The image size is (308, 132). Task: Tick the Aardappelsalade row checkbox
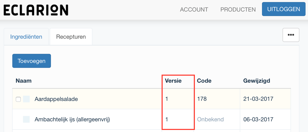click(x=18, y=99)
